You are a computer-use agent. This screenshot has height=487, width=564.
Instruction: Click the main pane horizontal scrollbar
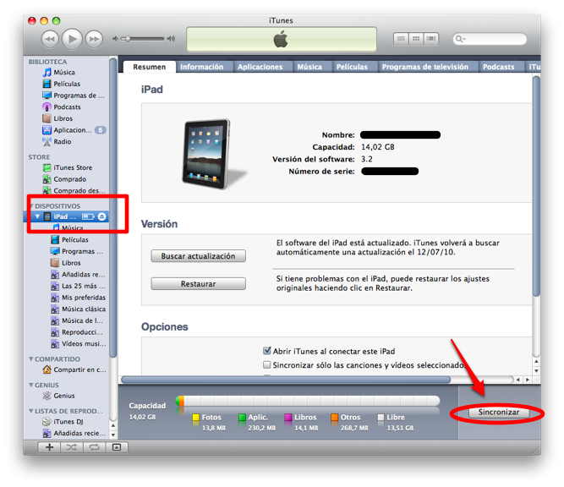click(286, 380)
